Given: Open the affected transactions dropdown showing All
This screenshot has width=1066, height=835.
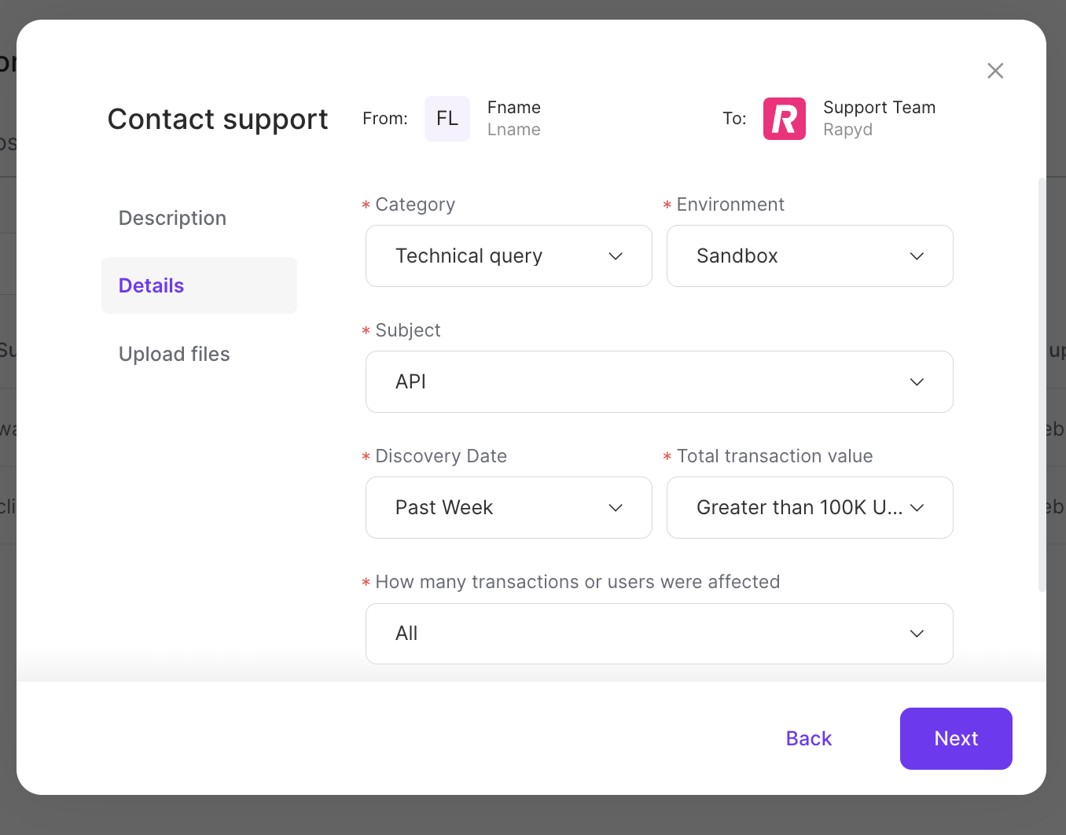Looking at the screenshot, I should coord(660,634).
